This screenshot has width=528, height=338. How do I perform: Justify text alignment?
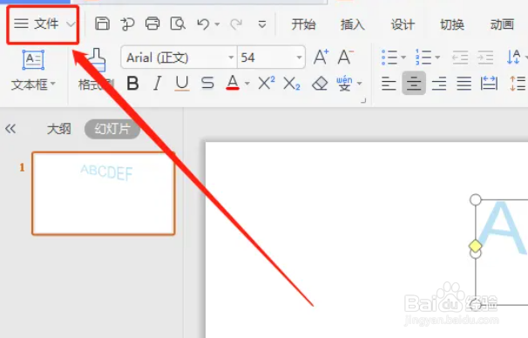coord(464,84)
